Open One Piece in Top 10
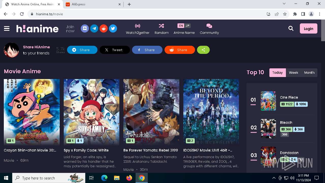325x183 pixels. 289,97
